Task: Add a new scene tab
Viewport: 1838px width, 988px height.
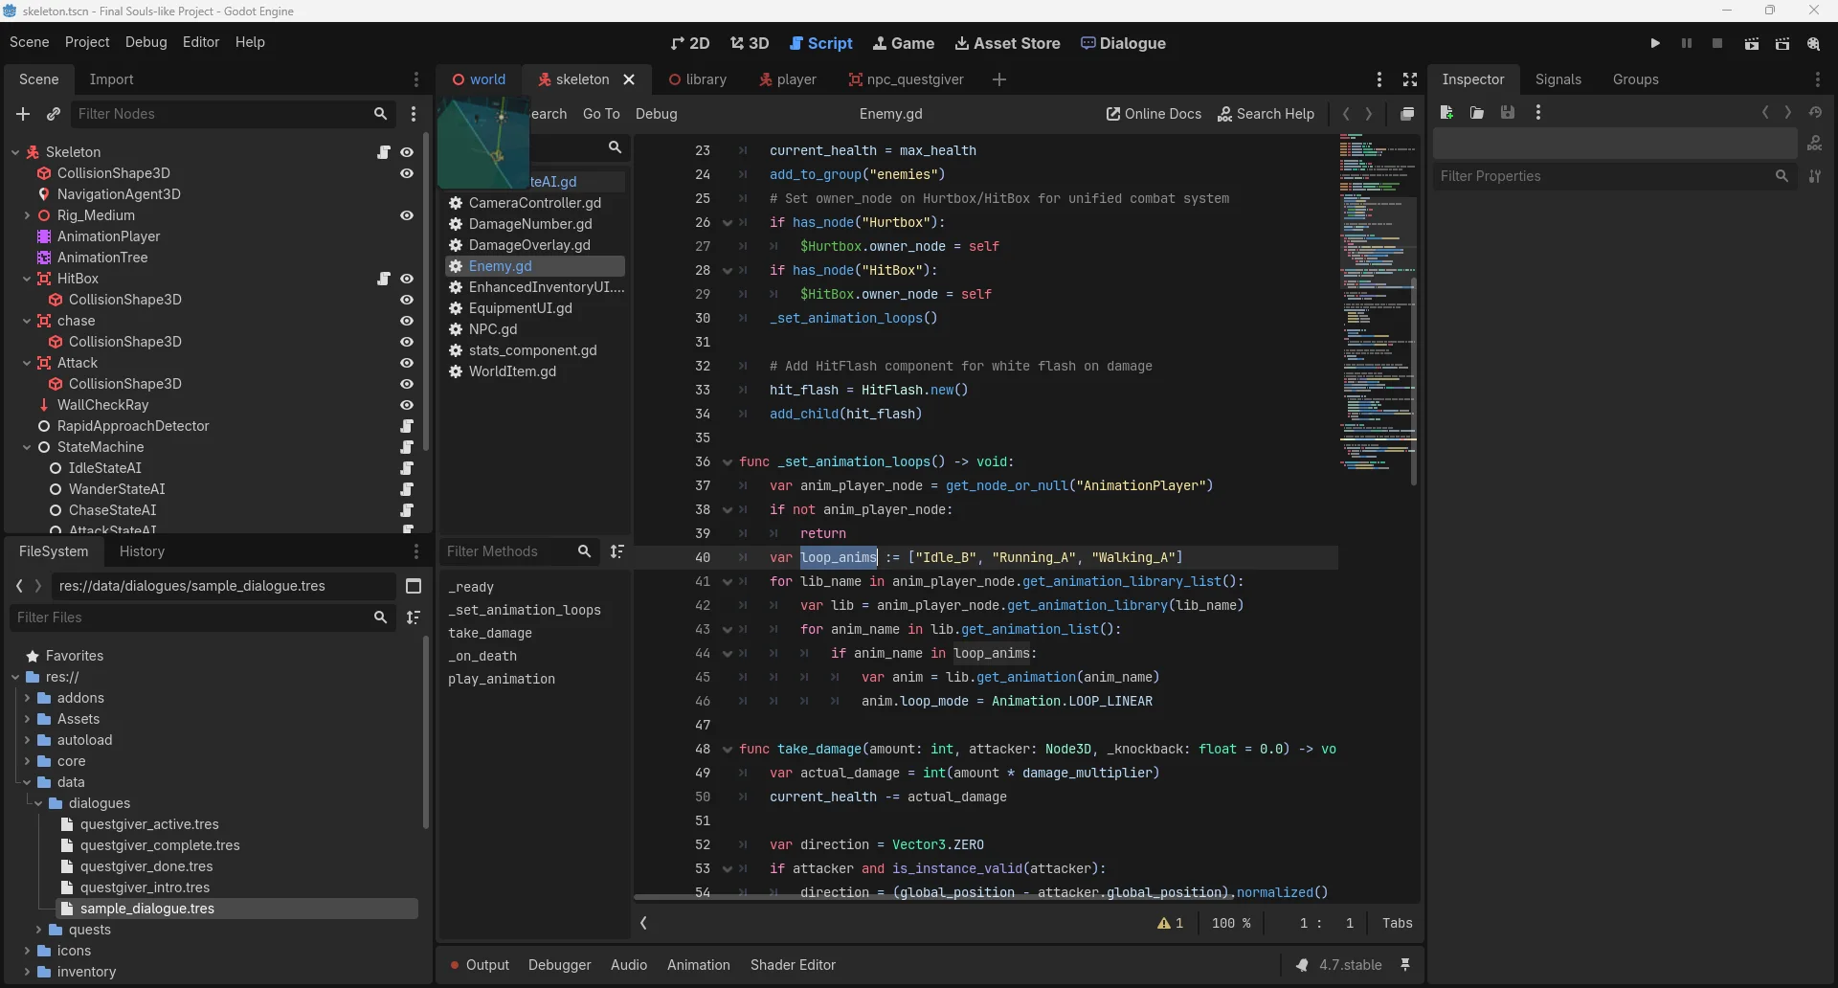Action: pos(999,79)
